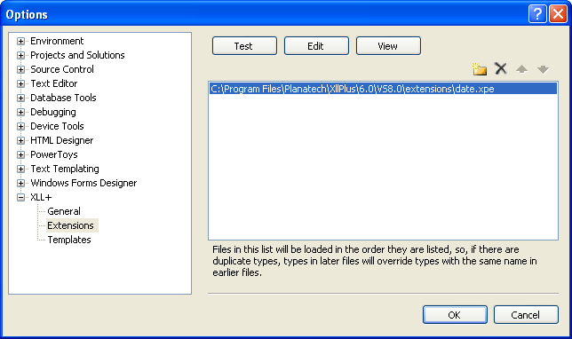
Task: Select Templates under XLL+
Action: [69, 240]
